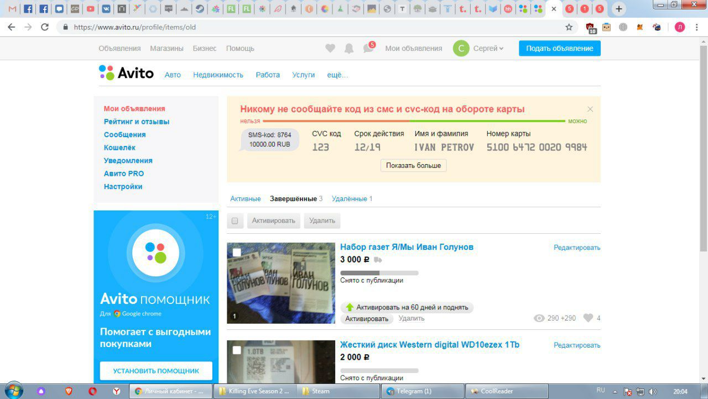The height and width of the screenshot is (399, 708).
Task: Expand the Сергей account dropdown
Action: (488, 49)
